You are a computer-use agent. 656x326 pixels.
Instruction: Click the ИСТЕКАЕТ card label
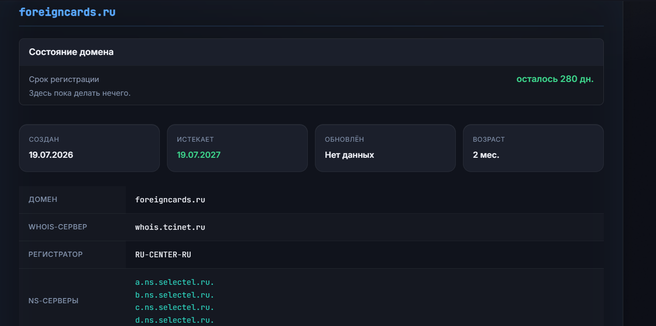(195, 140)
